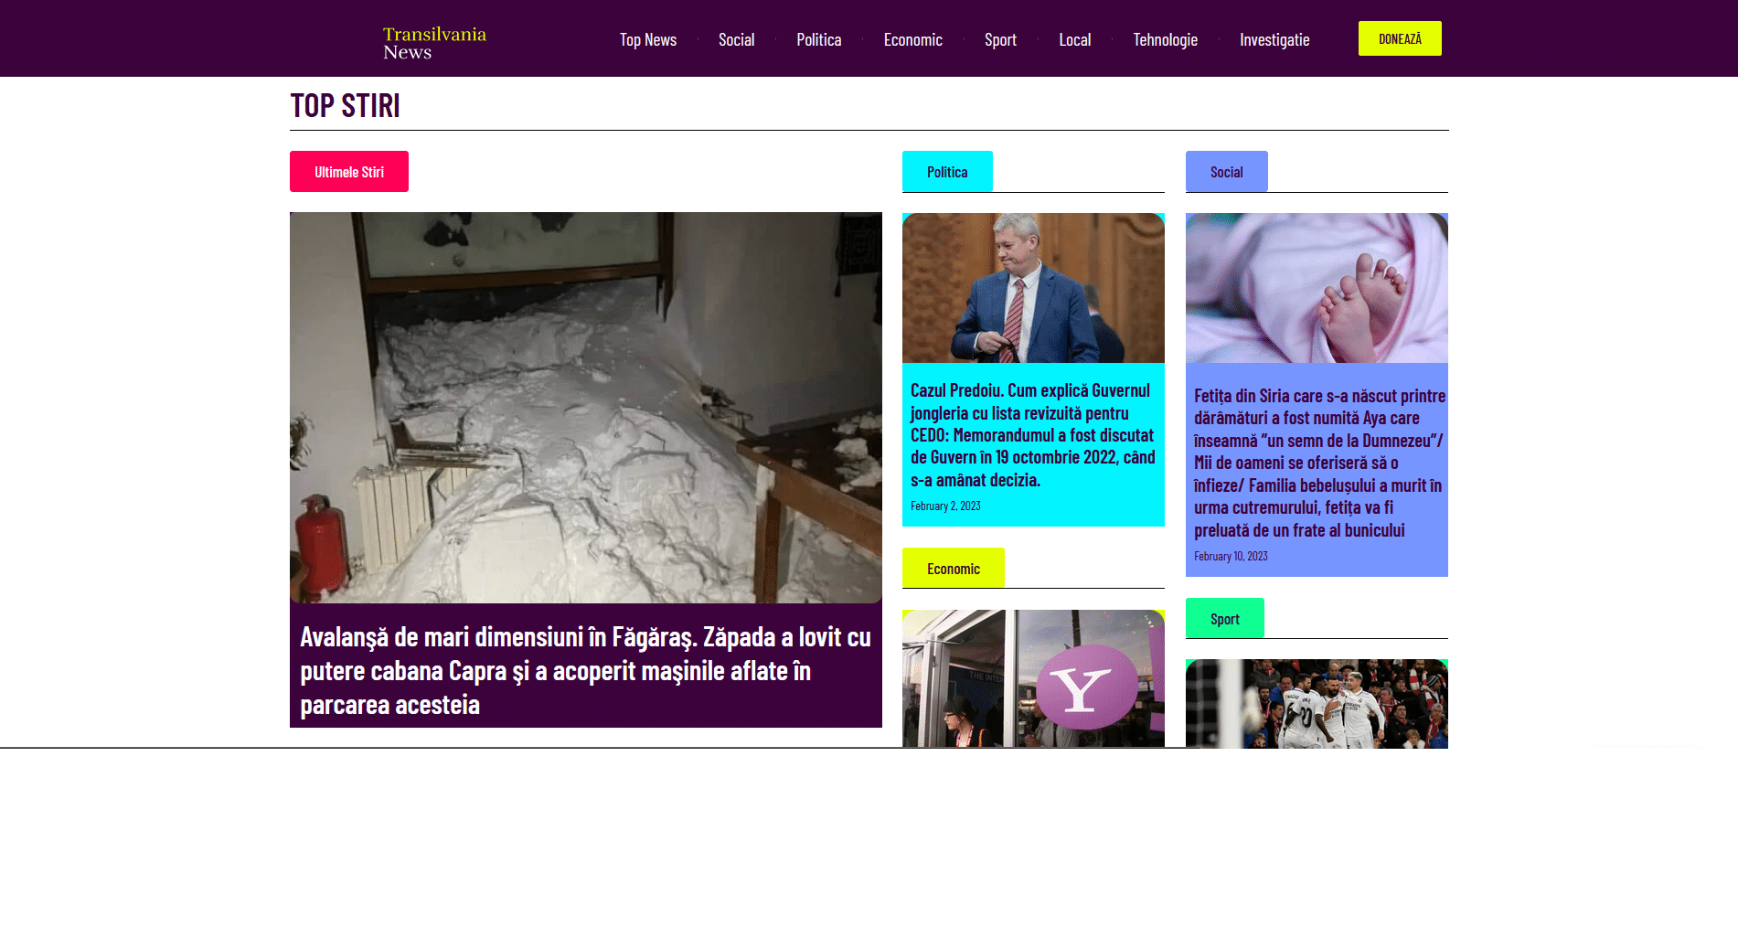Viewport: 1738px width, 927px height.
Task: Open the Fetița din Siria article headline
Action: 1317,463
